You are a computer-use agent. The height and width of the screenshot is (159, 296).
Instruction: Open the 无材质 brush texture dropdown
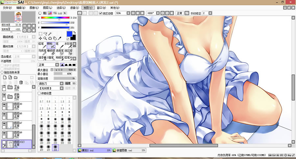coord(62,88)
